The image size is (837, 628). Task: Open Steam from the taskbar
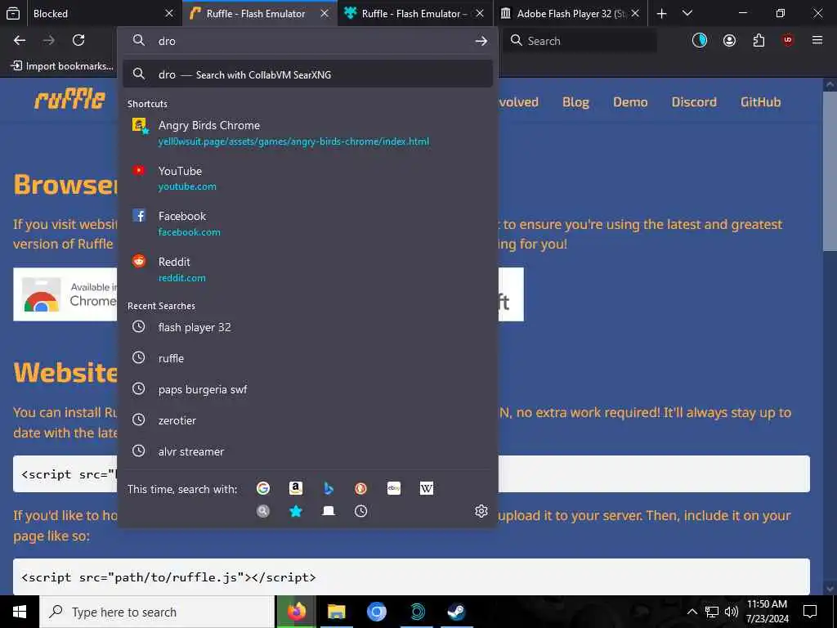[x=456, y=612]
